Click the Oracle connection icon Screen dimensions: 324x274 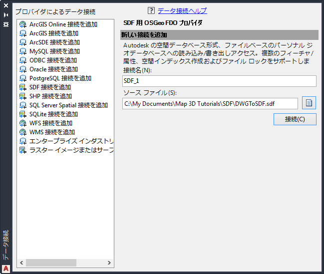23,69
